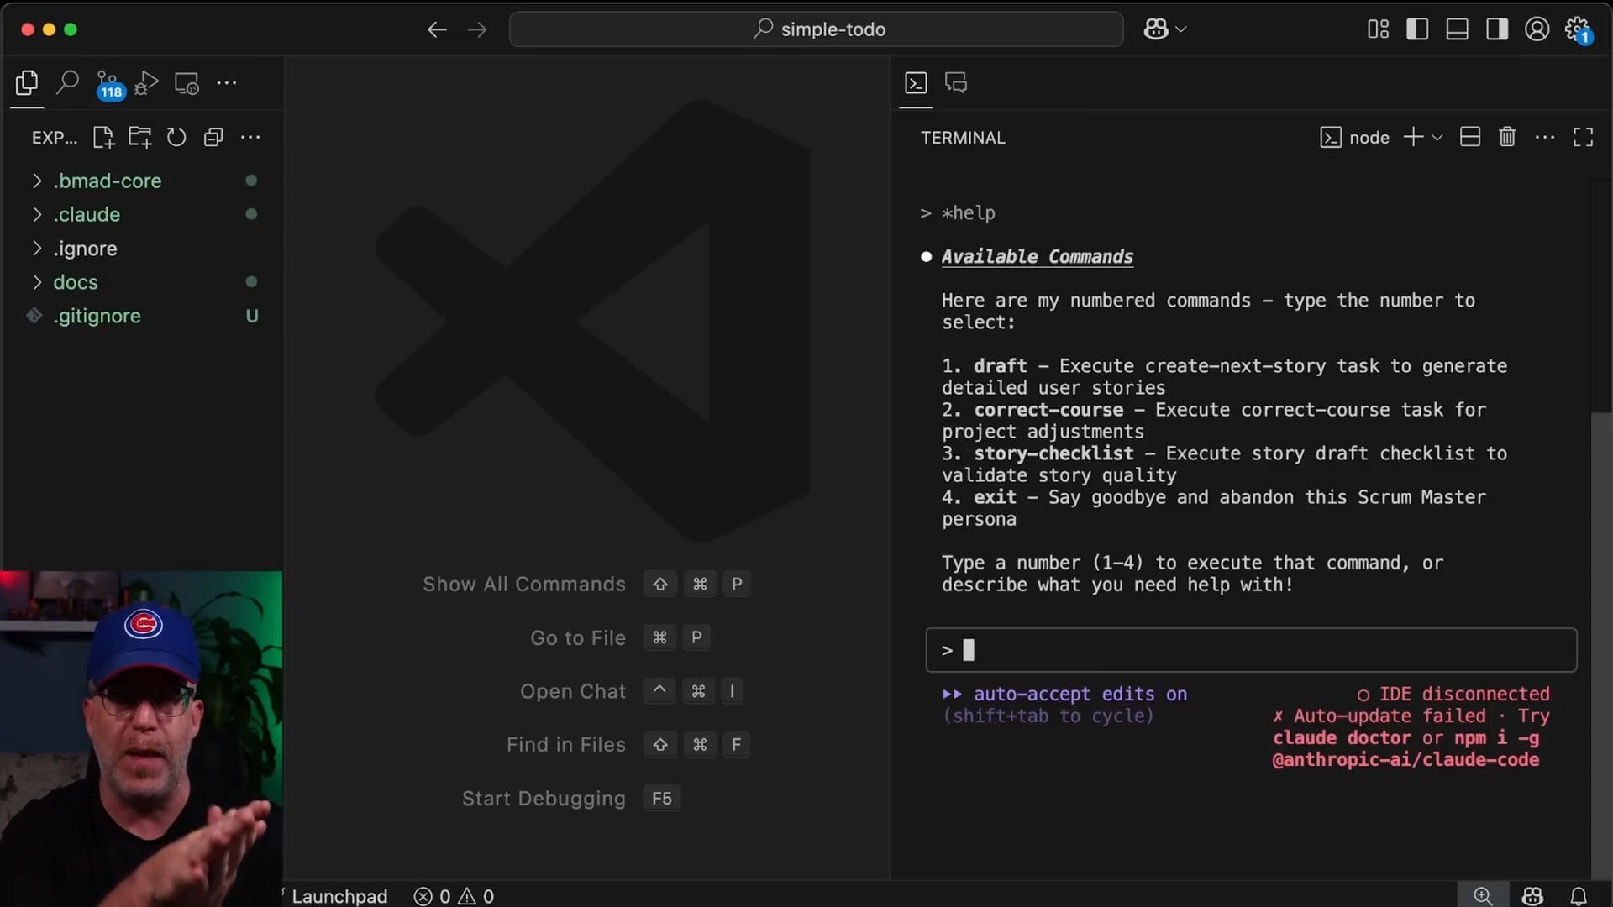1613x907 pixels.
Task: Open Run and Debug view
Action: click(146, 83)
